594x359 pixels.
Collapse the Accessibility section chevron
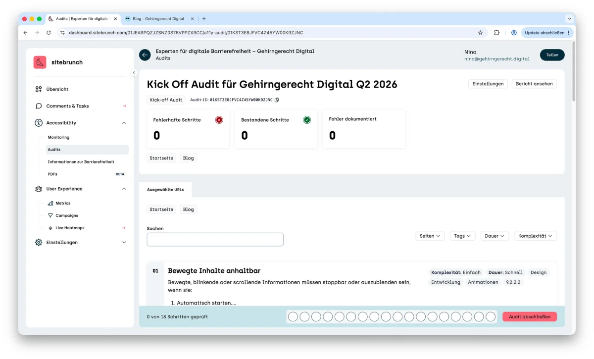click(124, 123)
